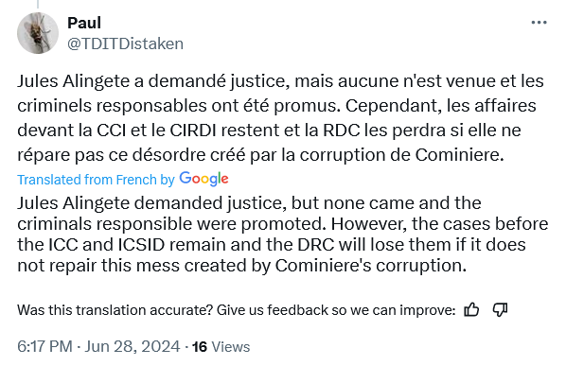The image size is (566, 366).
Task: Click the word Views beside the count
Action: (x=231, y=347)
